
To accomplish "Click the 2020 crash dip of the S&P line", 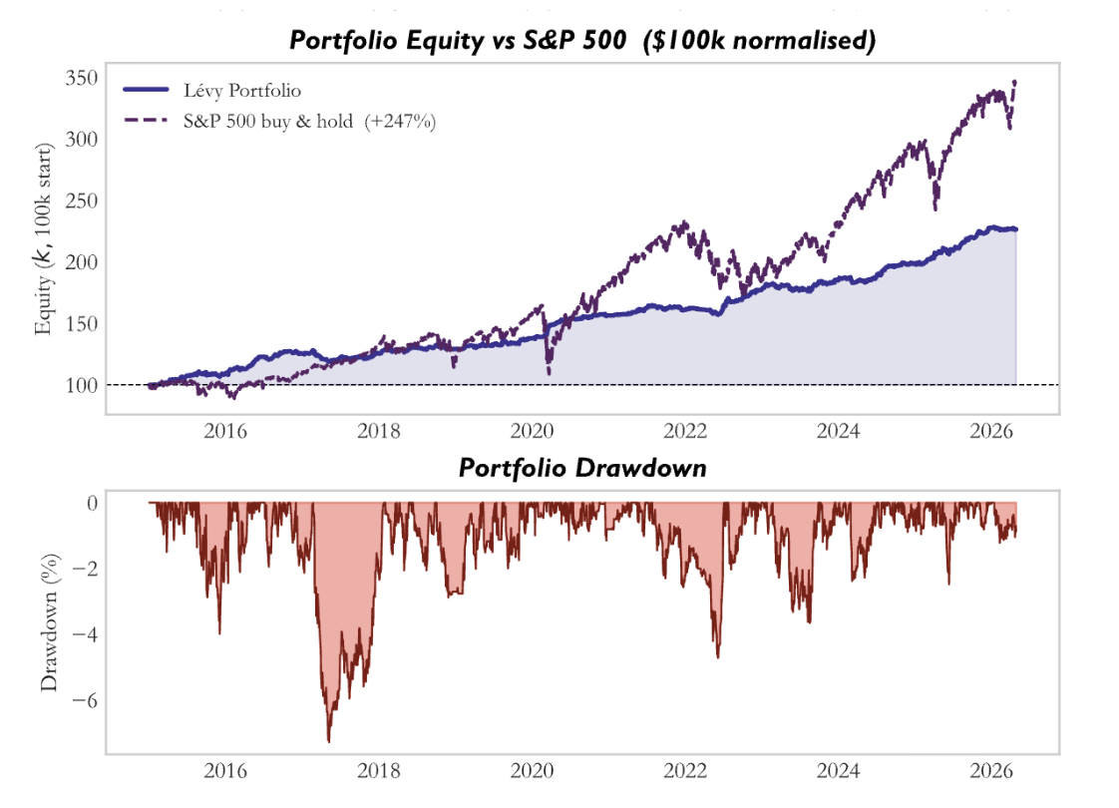I will [549, 371].
